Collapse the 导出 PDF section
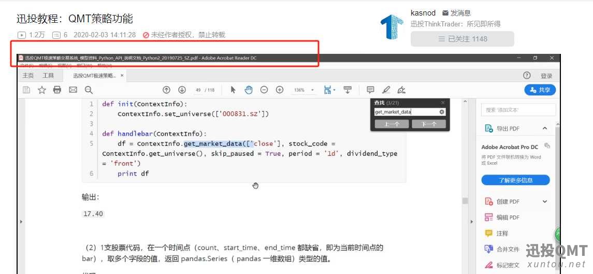The image size is (593, 274). click(545, 128)
